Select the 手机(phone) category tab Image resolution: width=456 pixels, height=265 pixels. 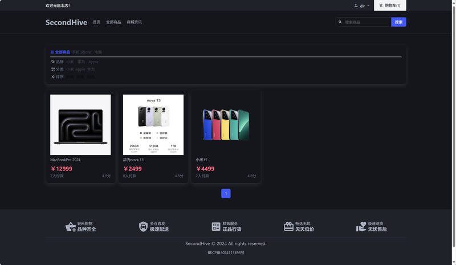82,52
